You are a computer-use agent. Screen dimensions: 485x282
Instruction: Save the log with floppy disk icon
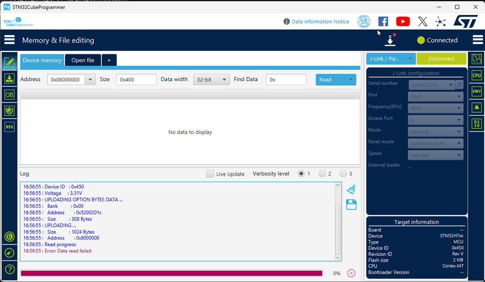point(351,204)
